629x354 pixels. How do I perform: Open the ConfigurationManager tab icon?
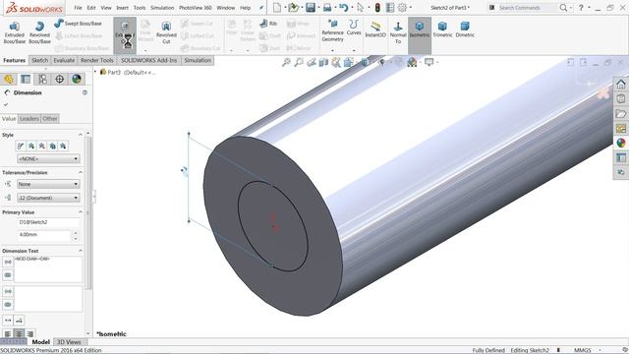[x=42, y=79]
